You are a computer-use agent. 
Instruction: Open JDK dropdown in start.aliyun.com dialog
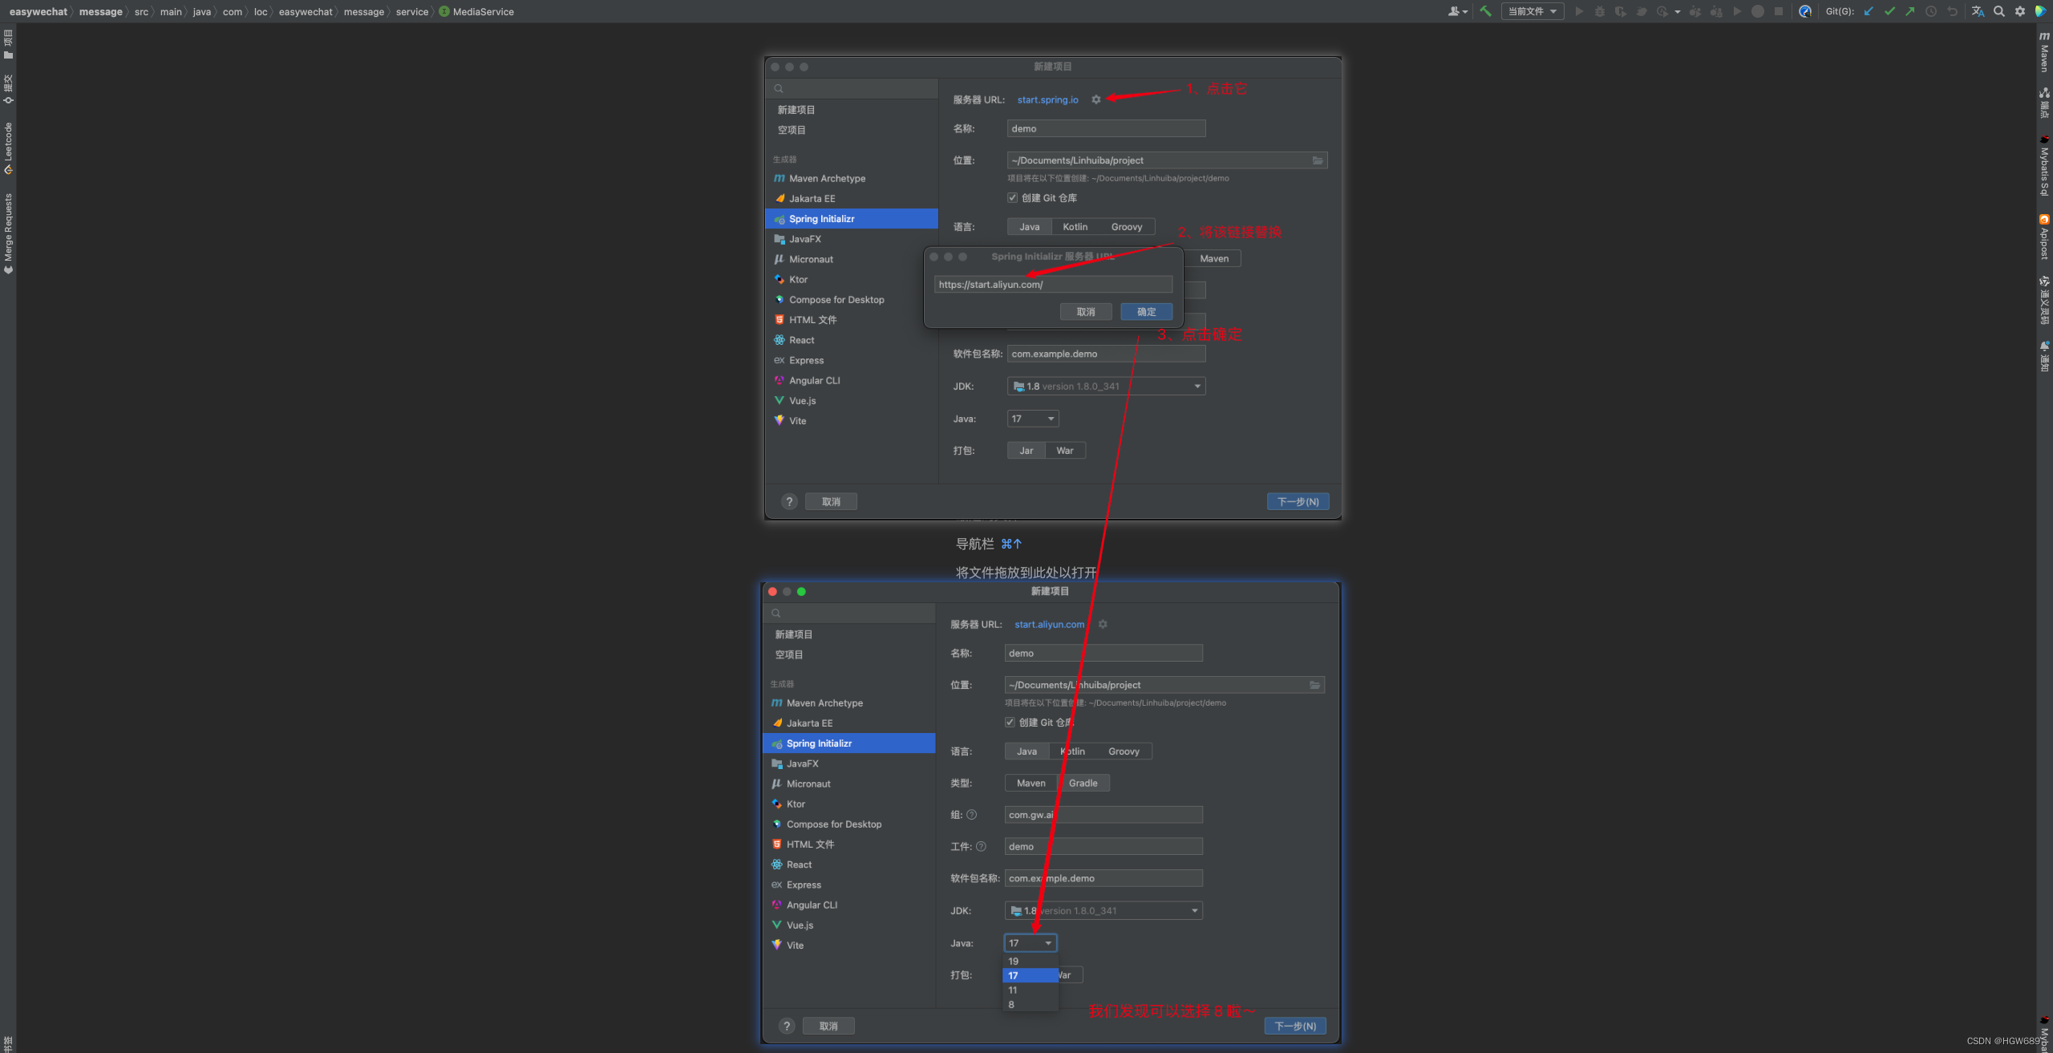[1103, 911]
